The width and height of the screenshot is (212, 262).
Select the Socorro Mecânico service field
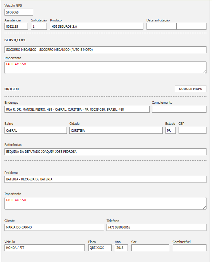[105, 50]
